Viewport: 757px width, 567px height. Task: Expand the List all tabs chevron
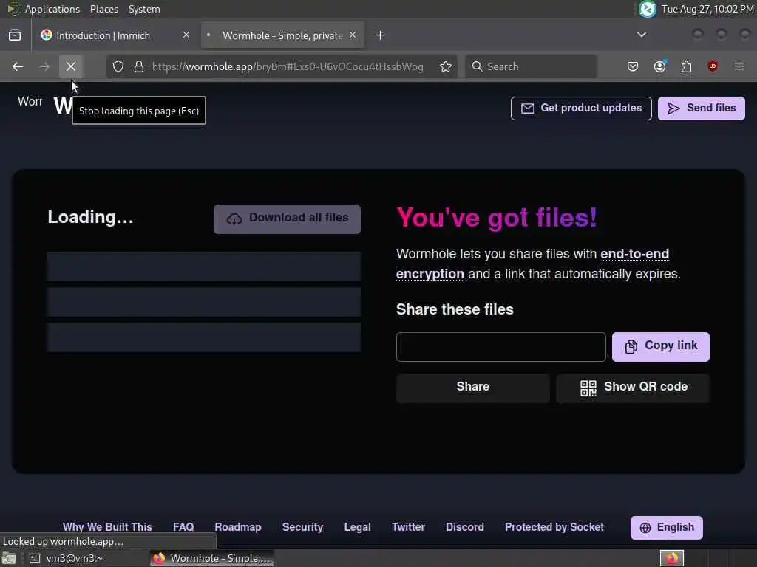coord(642,35)
